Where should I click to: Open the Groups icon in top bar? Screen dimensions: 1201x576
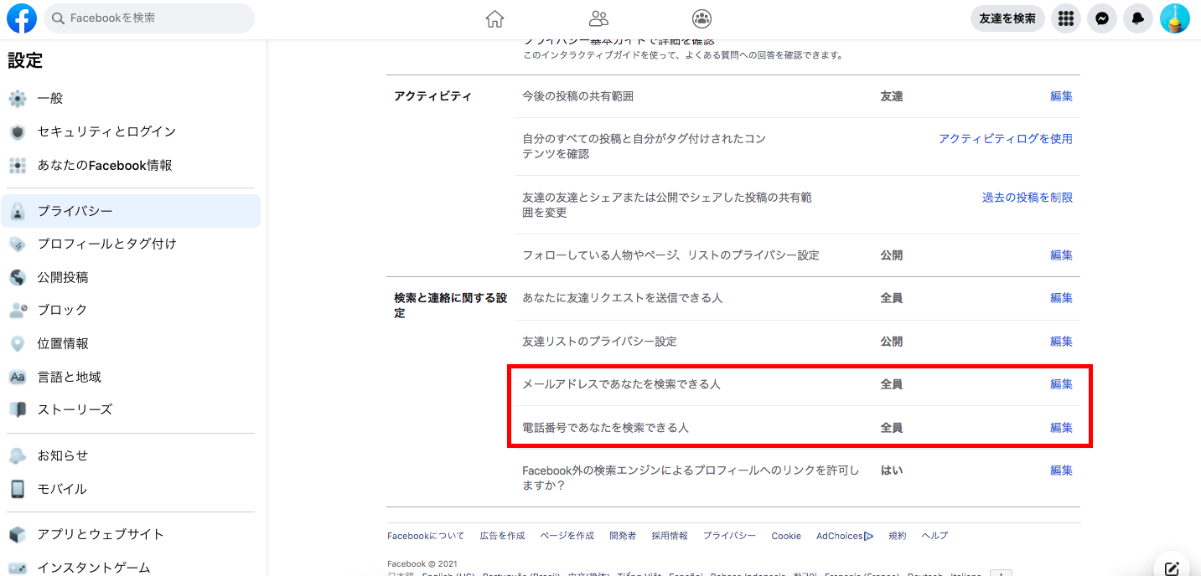coord(701,18)
